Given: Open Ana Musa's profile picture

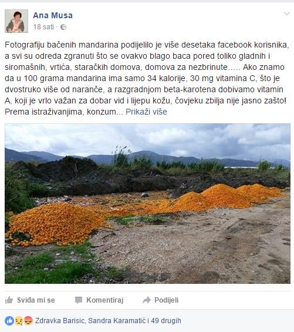Looking at the screenshot, I should coord(16,21).
